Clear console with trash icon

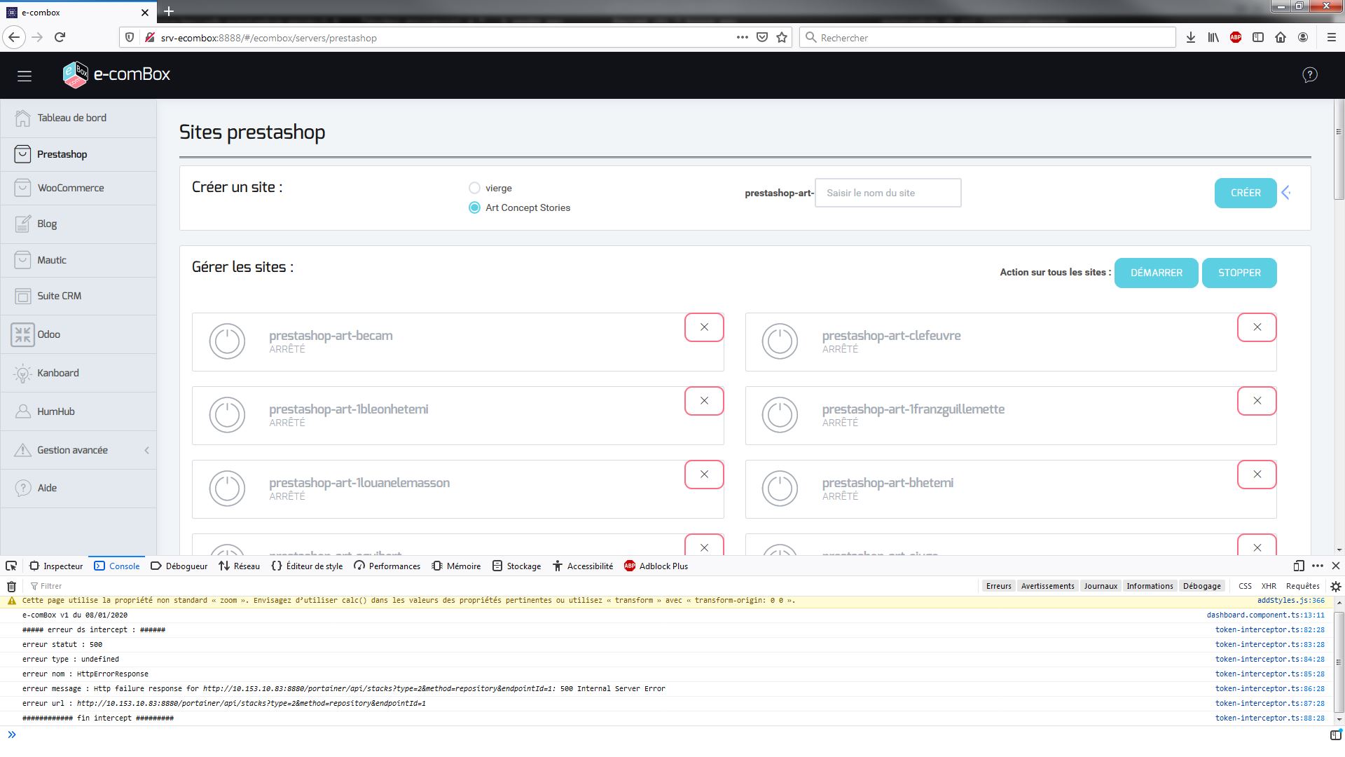[11, 586]
